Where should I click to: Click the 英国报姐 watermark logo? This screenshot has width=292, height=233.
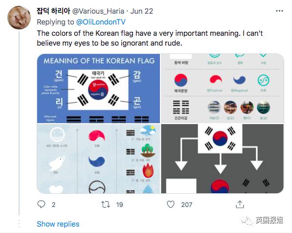pos(262,220)
